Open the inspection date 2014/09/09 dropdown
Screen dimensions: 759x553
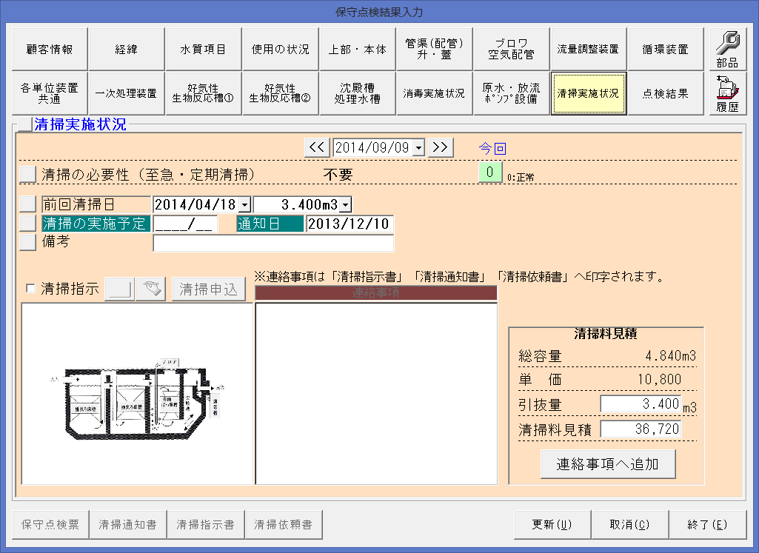point(418,148)
